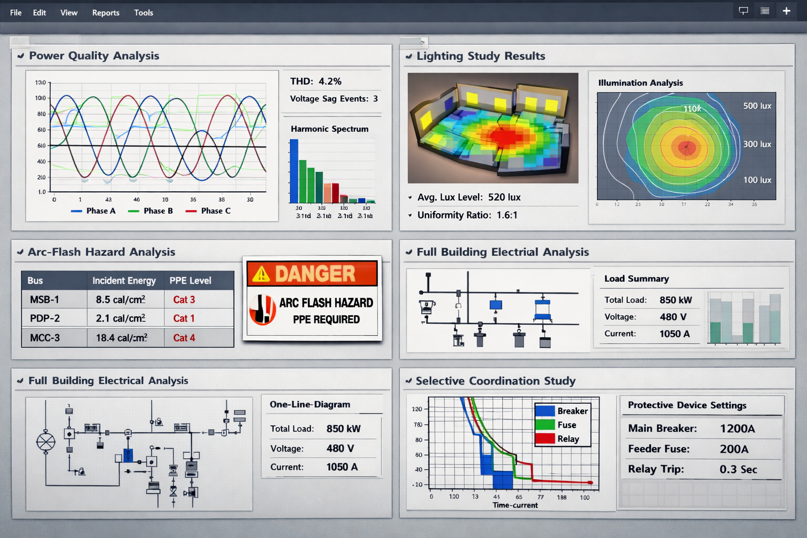Click the right blue switchgear block in building schematic
Image resolution: width=807 pixels, height=538 pixels.
click(x=542, y=310)
